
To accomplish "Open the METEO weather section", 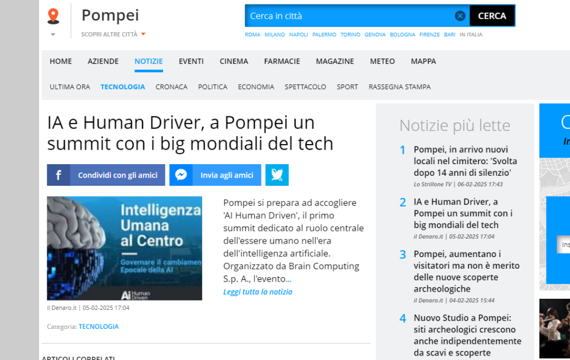I will coord(382,61).
